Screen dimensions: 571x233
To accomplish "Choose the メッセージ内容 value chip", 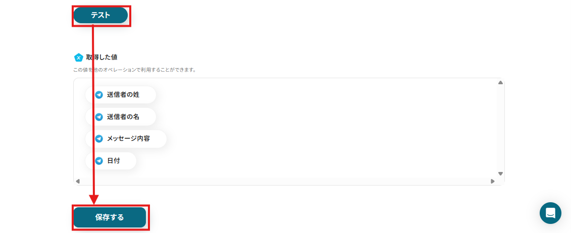I will click(x=126, y=139).
